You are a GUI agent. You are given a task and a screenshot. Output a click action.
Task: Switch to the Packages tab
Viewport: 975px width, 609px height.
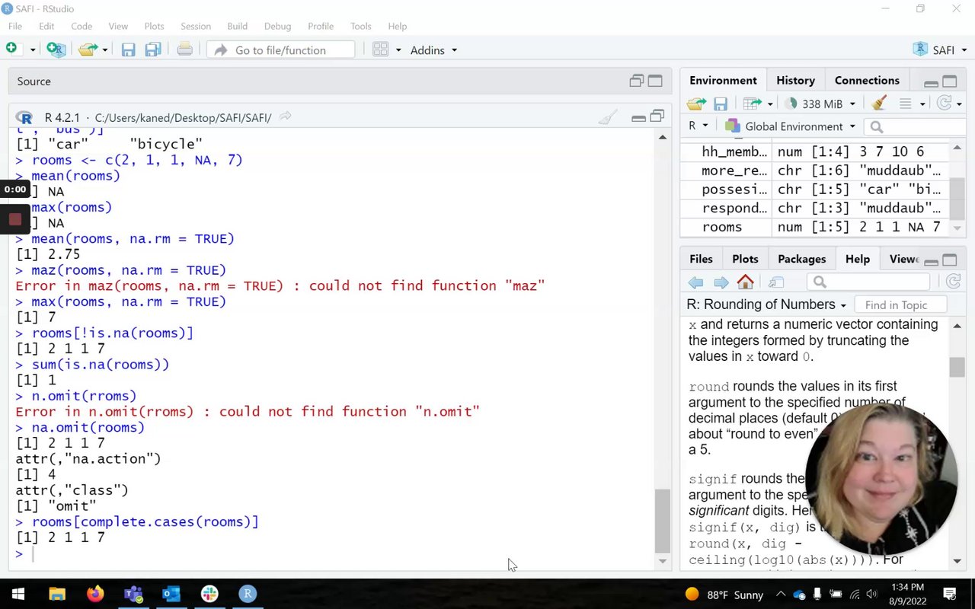tap(801, 259)
